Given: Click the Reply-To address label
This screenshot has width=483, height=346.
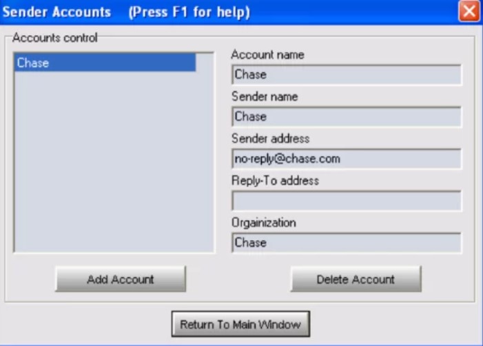Looking at the screenshot, I should [275, 181].
